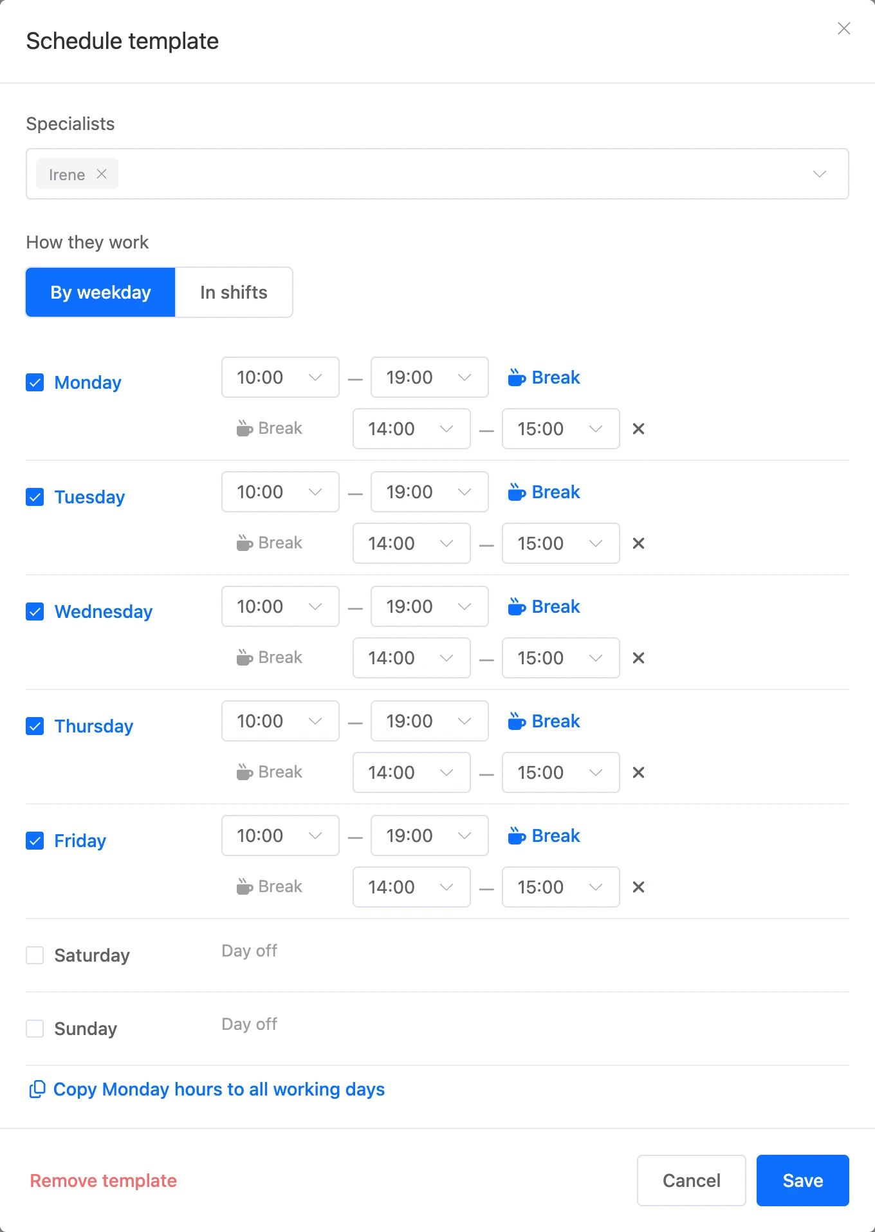This screenshot has height=1232, width=875.
Task: Click the Thursday day label
Action: (x=93, y=726)
